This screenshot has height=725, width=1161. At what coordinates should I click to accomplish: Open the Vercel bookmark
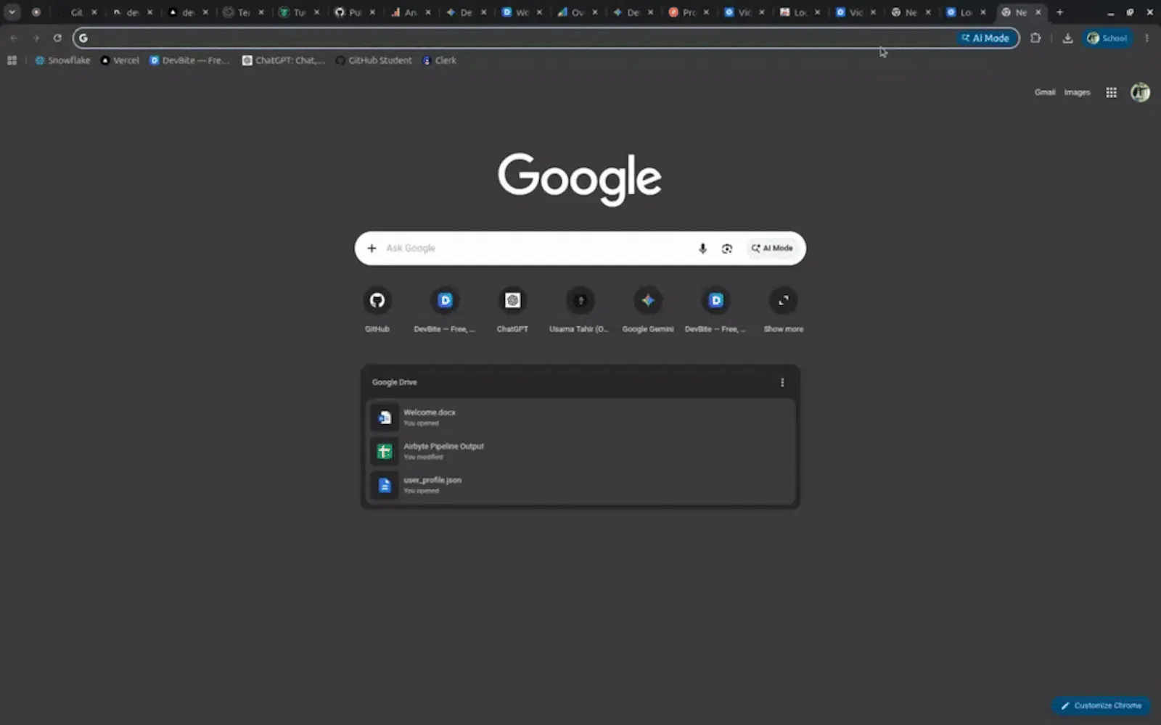coord(120,60)
